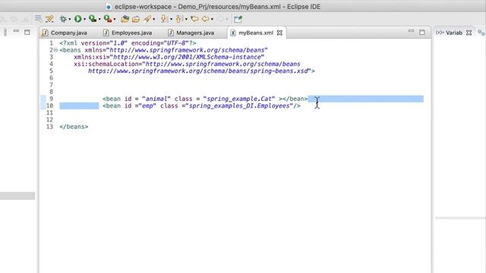The height and width of the screenshot is (273, 486).
Task: Click the Search flashlight toolbar icon
Action: (x=147, y=19)
